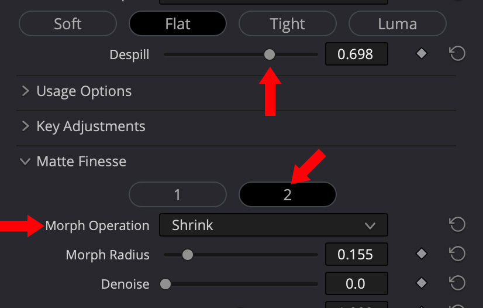Switch to Matte Finesse tab 1

[178, 194]
